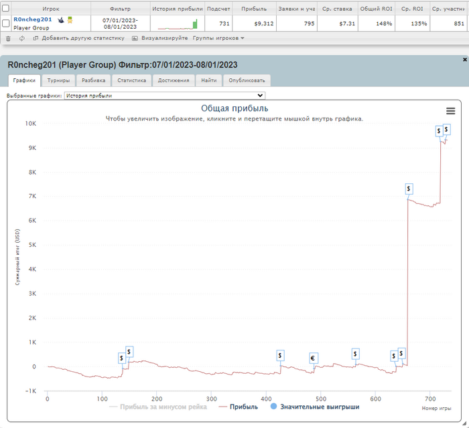Image resolution: width=469 pixels, height=428 pixels.
Task: Toggle the Прибыль legend series
Action: pos(238,407)
